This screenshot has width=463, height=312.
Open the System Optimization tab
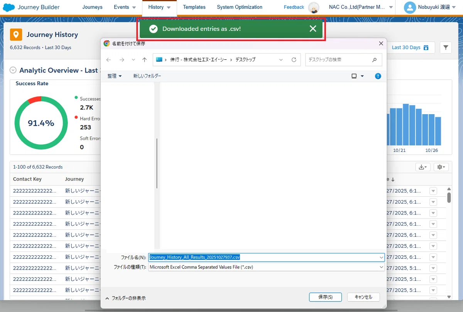tap(240, 7)
